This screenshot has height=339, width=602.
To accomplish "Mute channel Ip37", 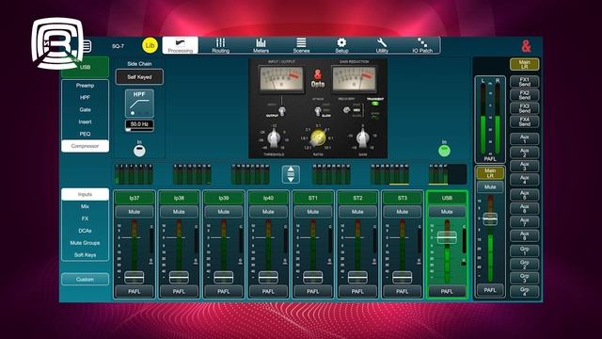I will click(x=134, y=212).
